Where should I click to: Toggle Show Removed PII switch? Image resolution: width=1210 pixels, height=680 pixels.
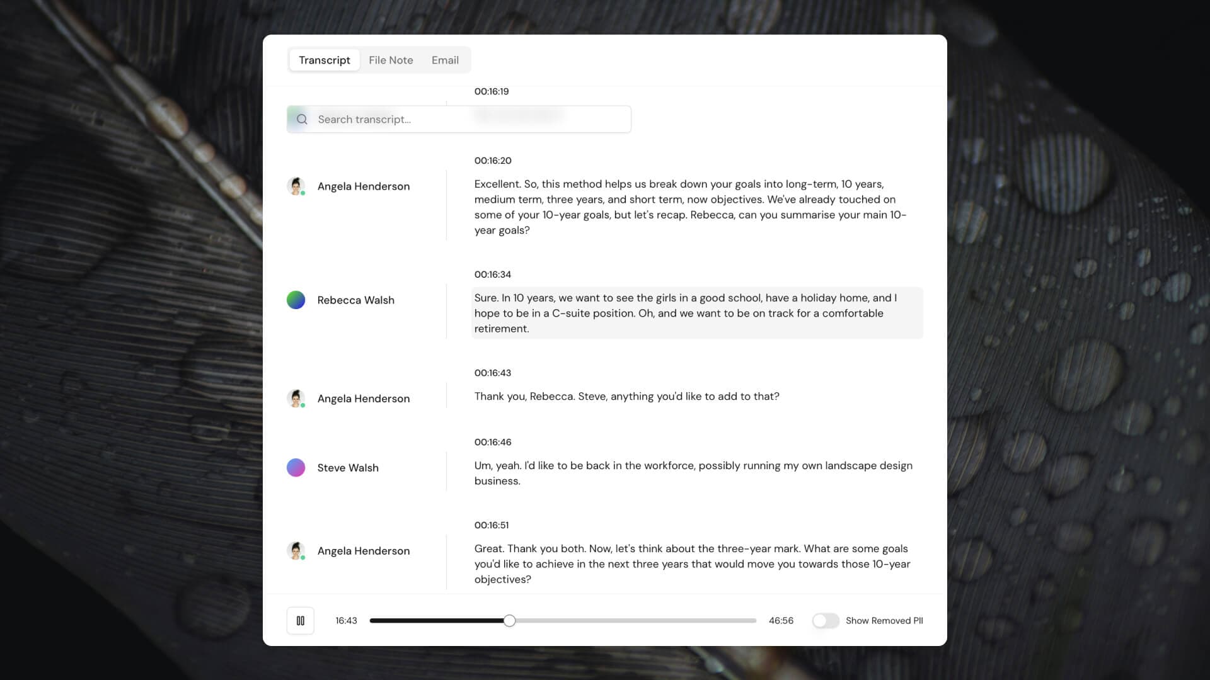[825, 621]
